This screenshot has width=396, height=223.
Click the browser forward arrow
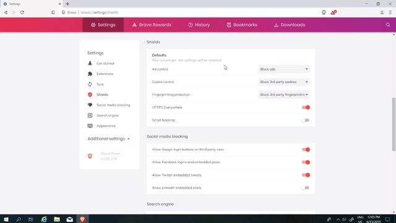pyautogui.click(x=14, y=12)
